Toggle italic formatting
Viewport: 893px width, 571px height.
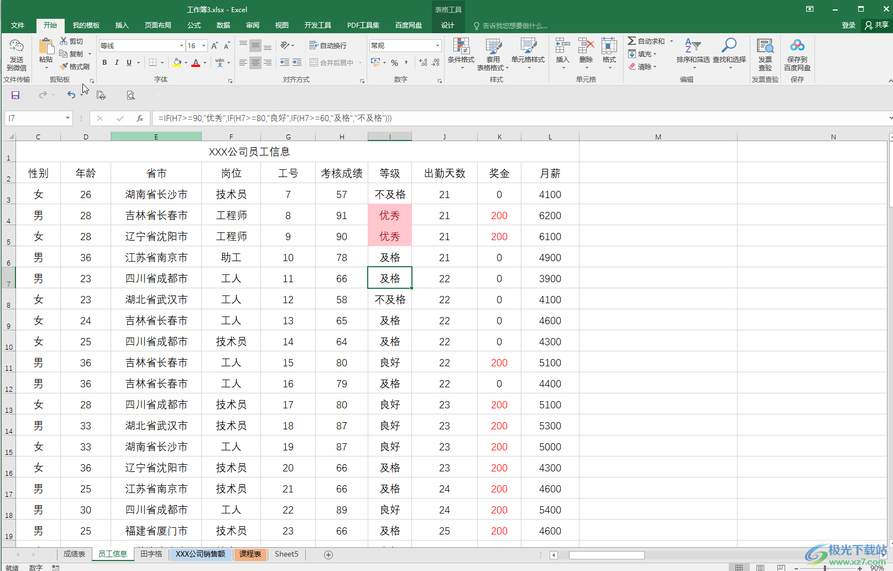point(117,63)
